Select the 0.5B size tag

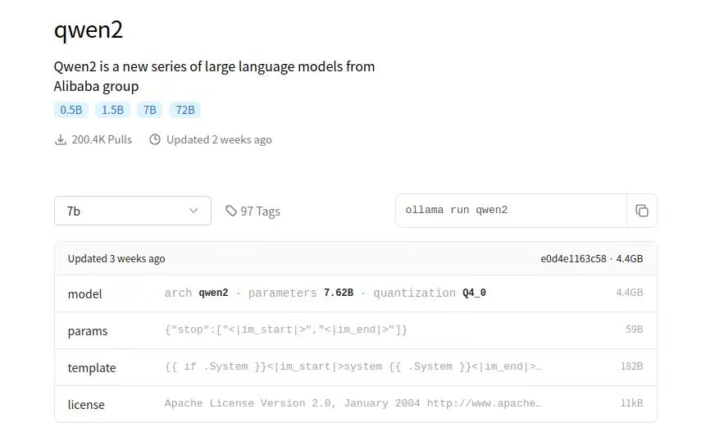(71, 110)
